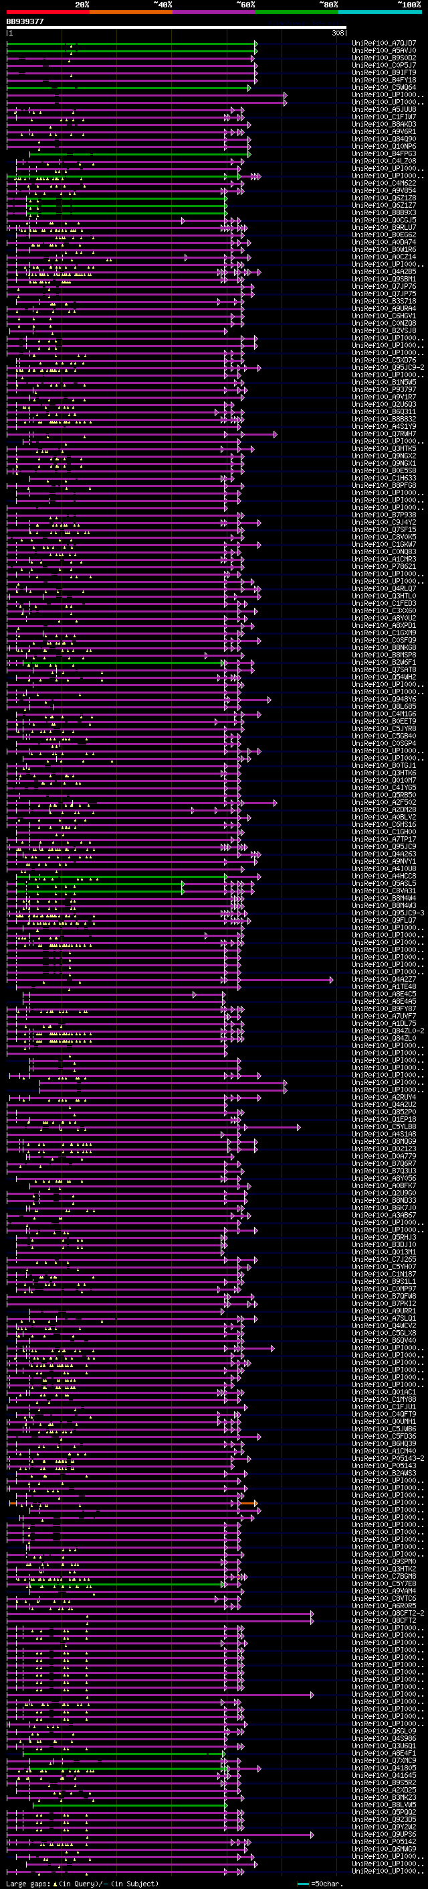The height and width of the screenshot is (1889, 428).
Task: Click the white query sequence ruler bar
Action: (177, 28)
